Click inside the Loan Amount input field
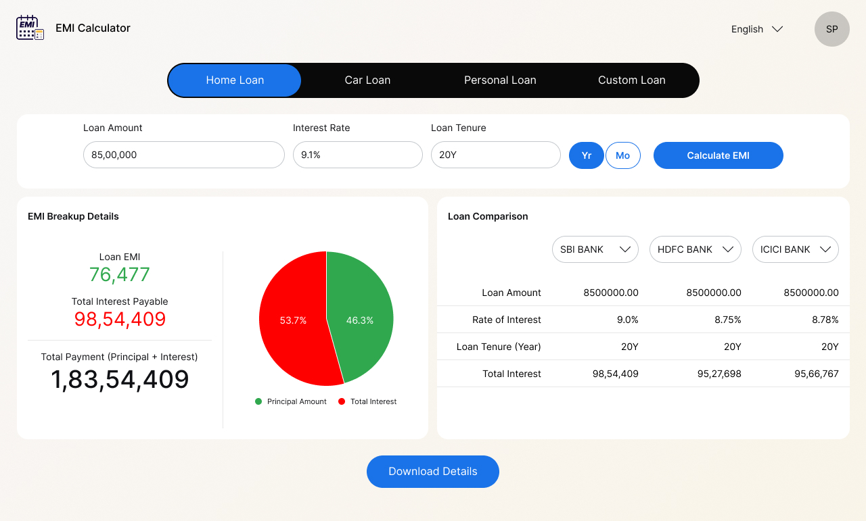The image size is (866, 521). coord(183,155)
